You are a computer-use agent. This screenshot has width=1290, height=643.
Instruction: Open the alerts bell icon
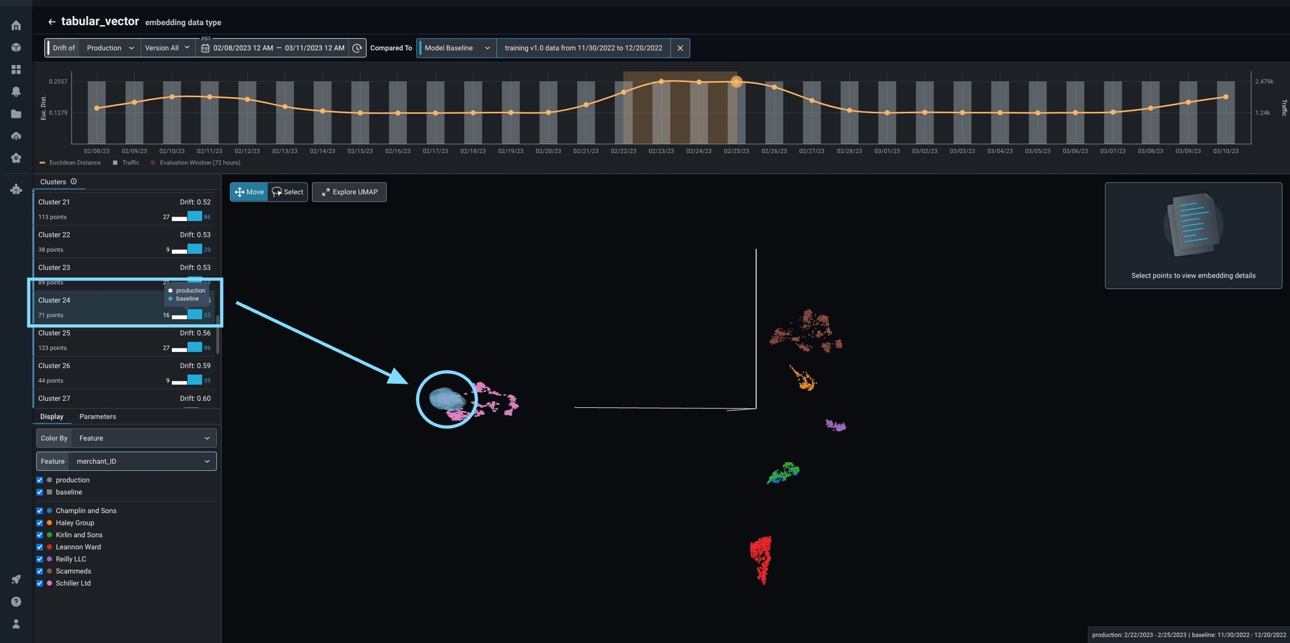coord(16,92)
